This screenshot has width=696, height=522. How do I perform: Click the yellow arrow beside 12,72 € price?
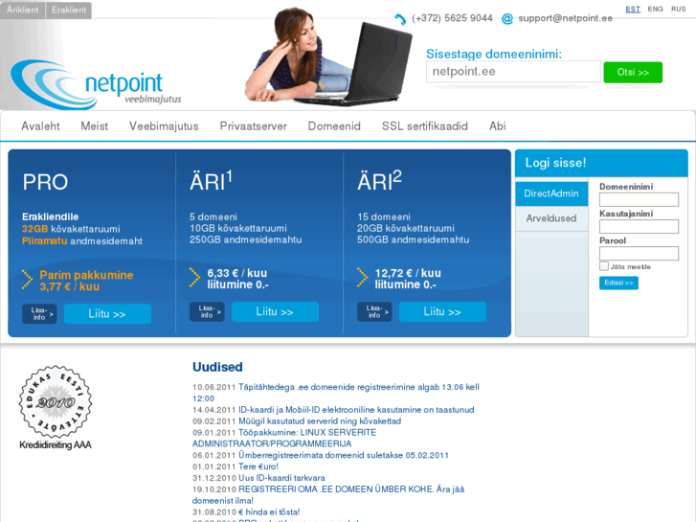click(362, 278)
